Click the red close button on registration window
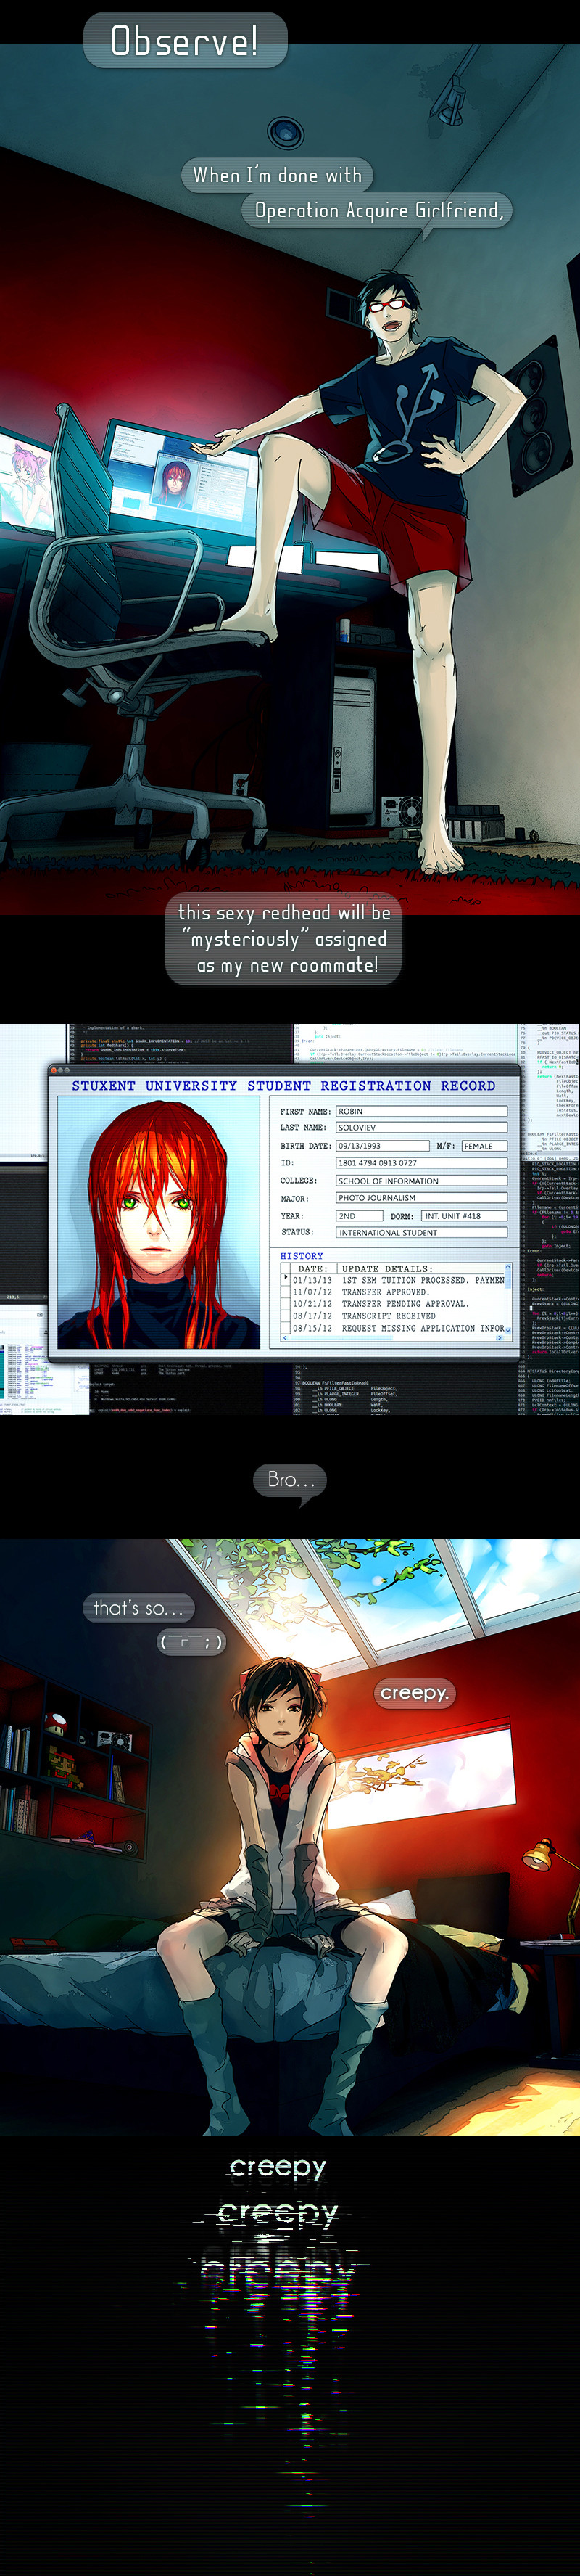 [x=54, y=1070]
